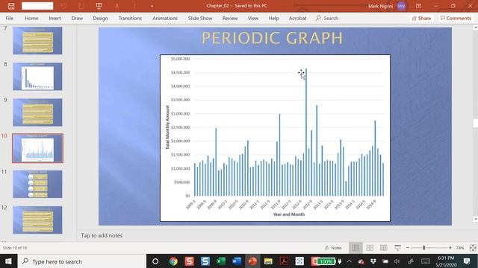
Task: Switch to Reading View icon
Action: (383, 248)
